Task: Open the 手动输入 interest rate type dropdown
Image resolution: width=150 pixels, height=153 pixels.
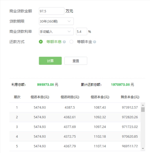Action: pos(56,31)
